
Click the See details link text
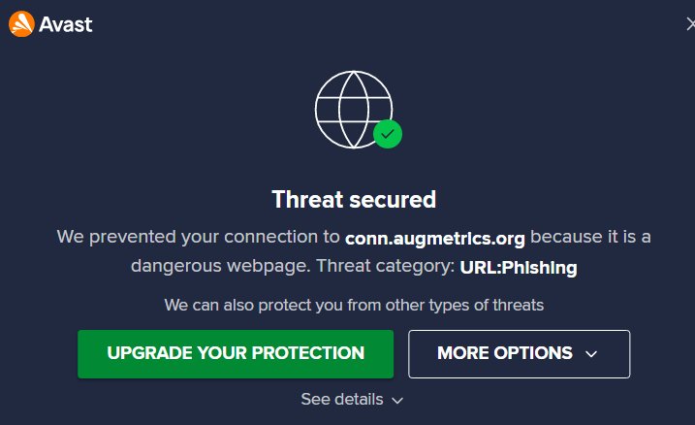coord(342,399)
